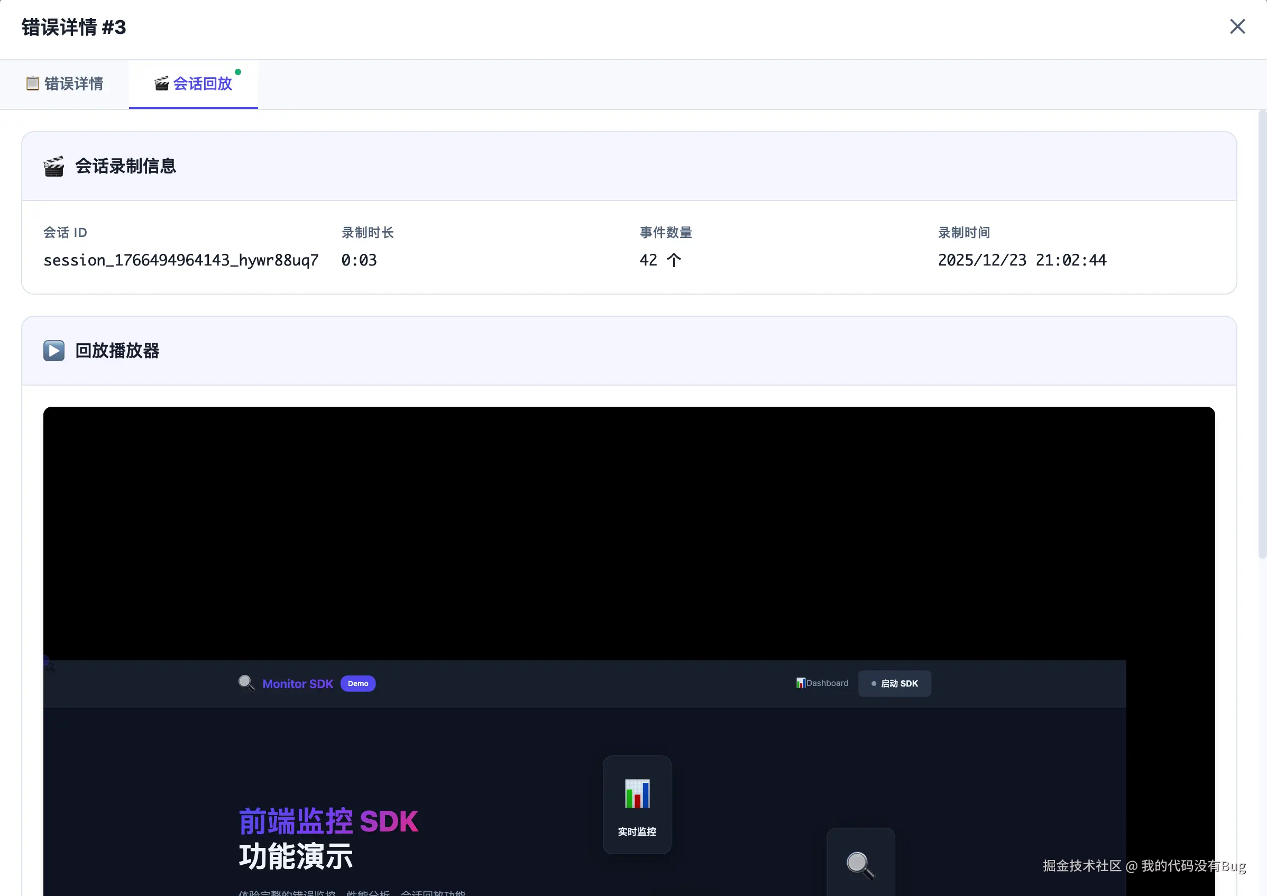Click the black replay player area
This screenshot has width=1267, height=896.
pyautogui.click(x=629, y=533)
